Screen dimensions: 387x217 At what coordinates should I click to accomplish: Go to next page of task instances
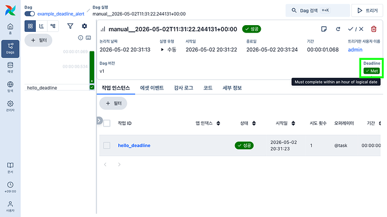point(119,164)
